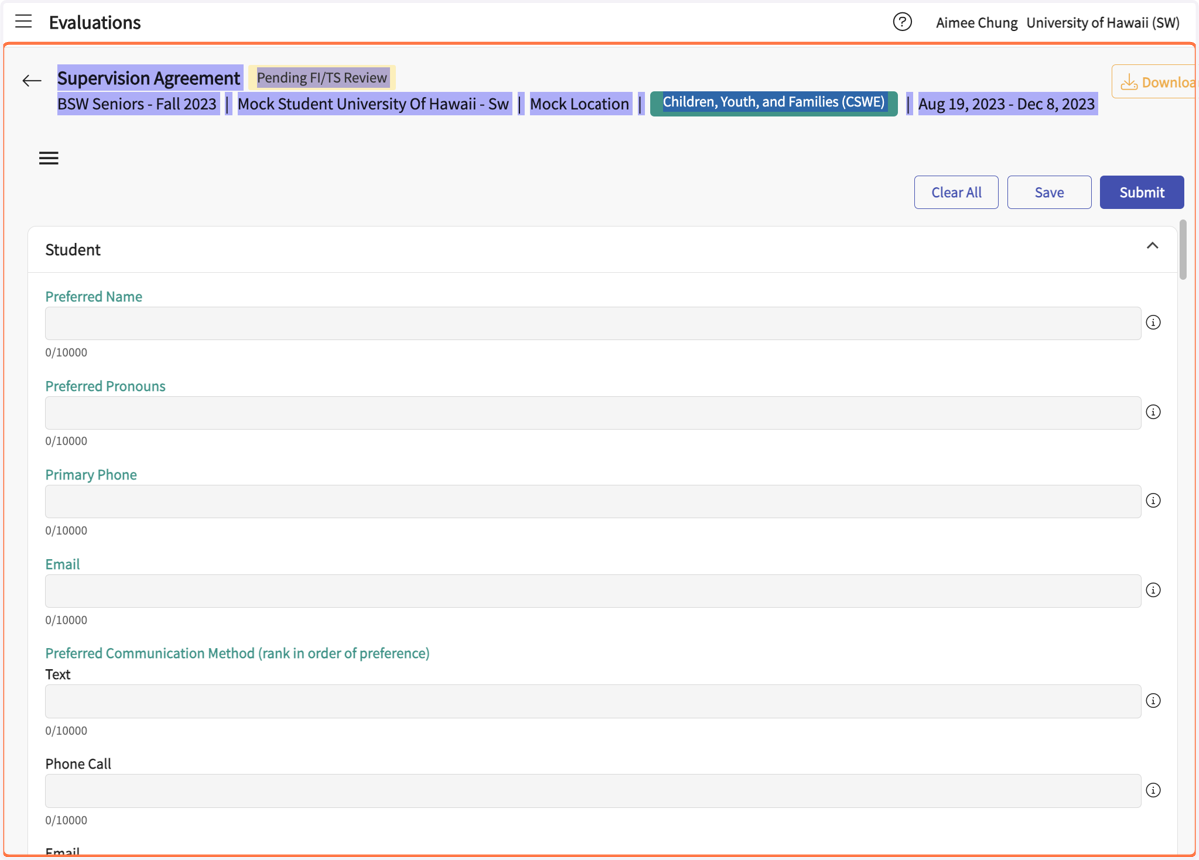Click the Aimee Chung user name
The height and width of the screenshot is (860, 1199).
976,22
